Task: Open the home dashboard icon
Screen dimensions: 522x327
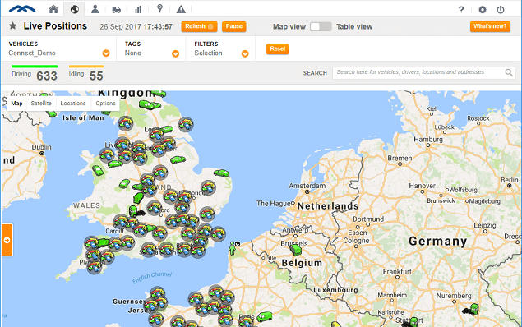Action: coord(53,9)
